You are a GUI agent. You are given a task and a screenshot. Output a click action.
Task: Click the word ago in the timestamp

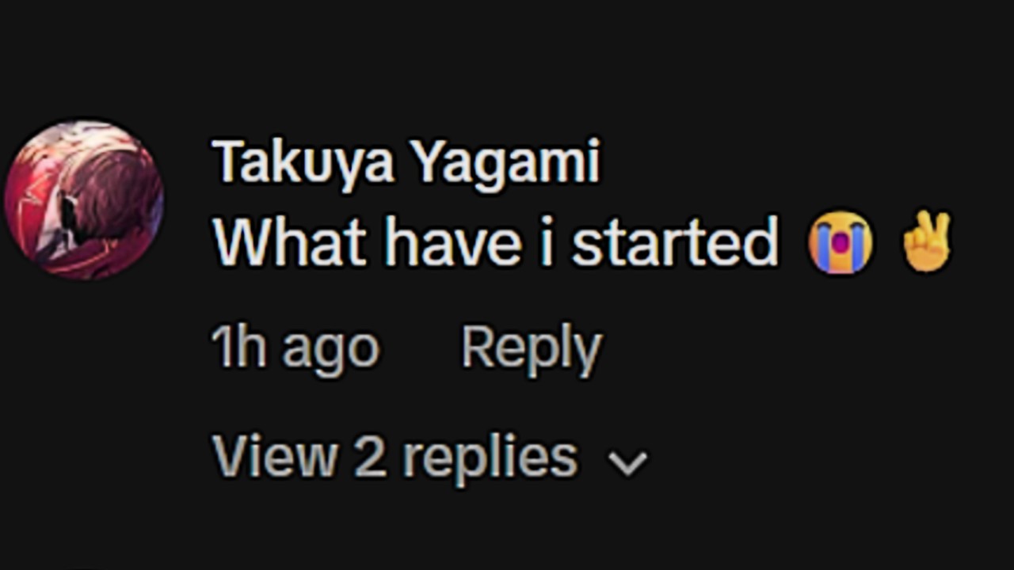[330, 349]
